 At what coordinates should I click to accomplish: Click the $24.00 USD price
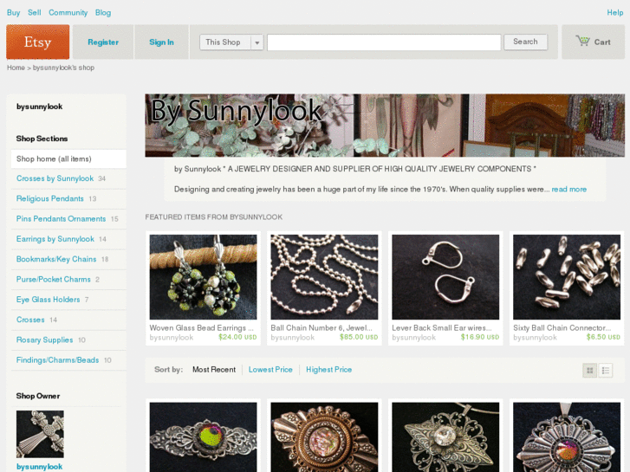(237, 337)
